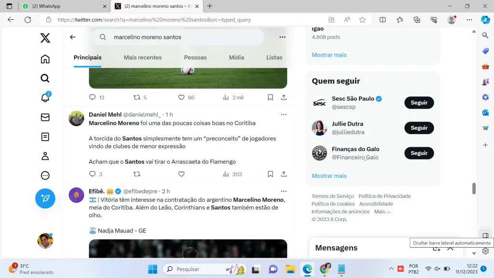Open the profile person icon in sidebar
Image resolution: width=494 pixels, height=278 pixels.
click(x=45, y=156)
